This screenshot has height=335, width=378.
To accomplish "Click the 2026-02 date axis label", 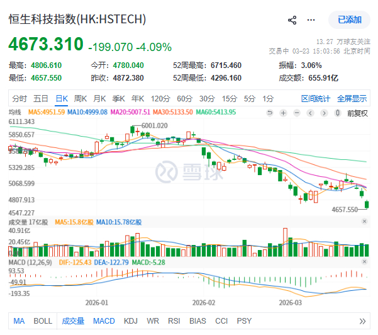I will pyautogui.click(x=204, y=303).
